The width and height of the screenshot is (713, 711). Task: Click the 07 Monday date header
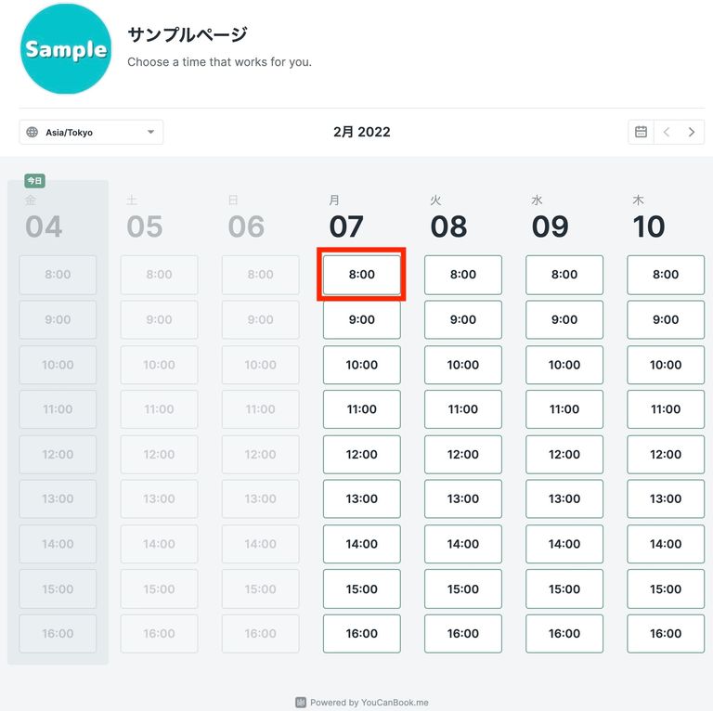click(346, 226)
